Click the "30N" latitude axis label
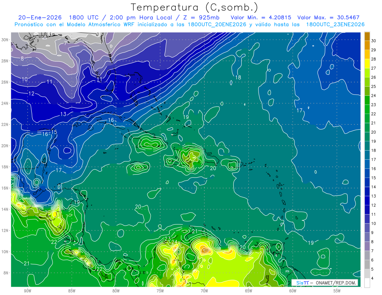 point(5,40)
